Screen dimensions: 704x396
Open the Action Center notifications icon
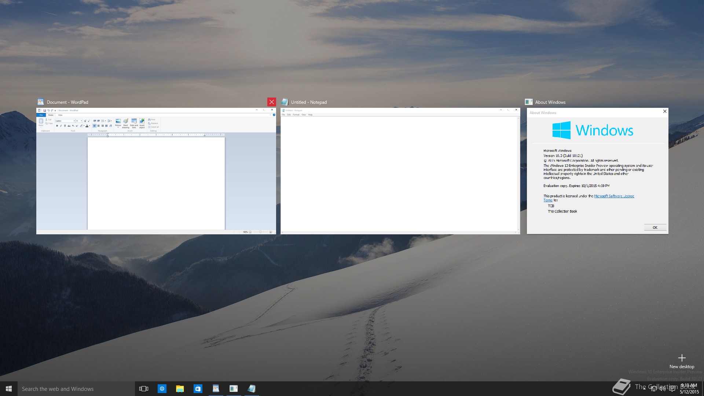(672, 389)
